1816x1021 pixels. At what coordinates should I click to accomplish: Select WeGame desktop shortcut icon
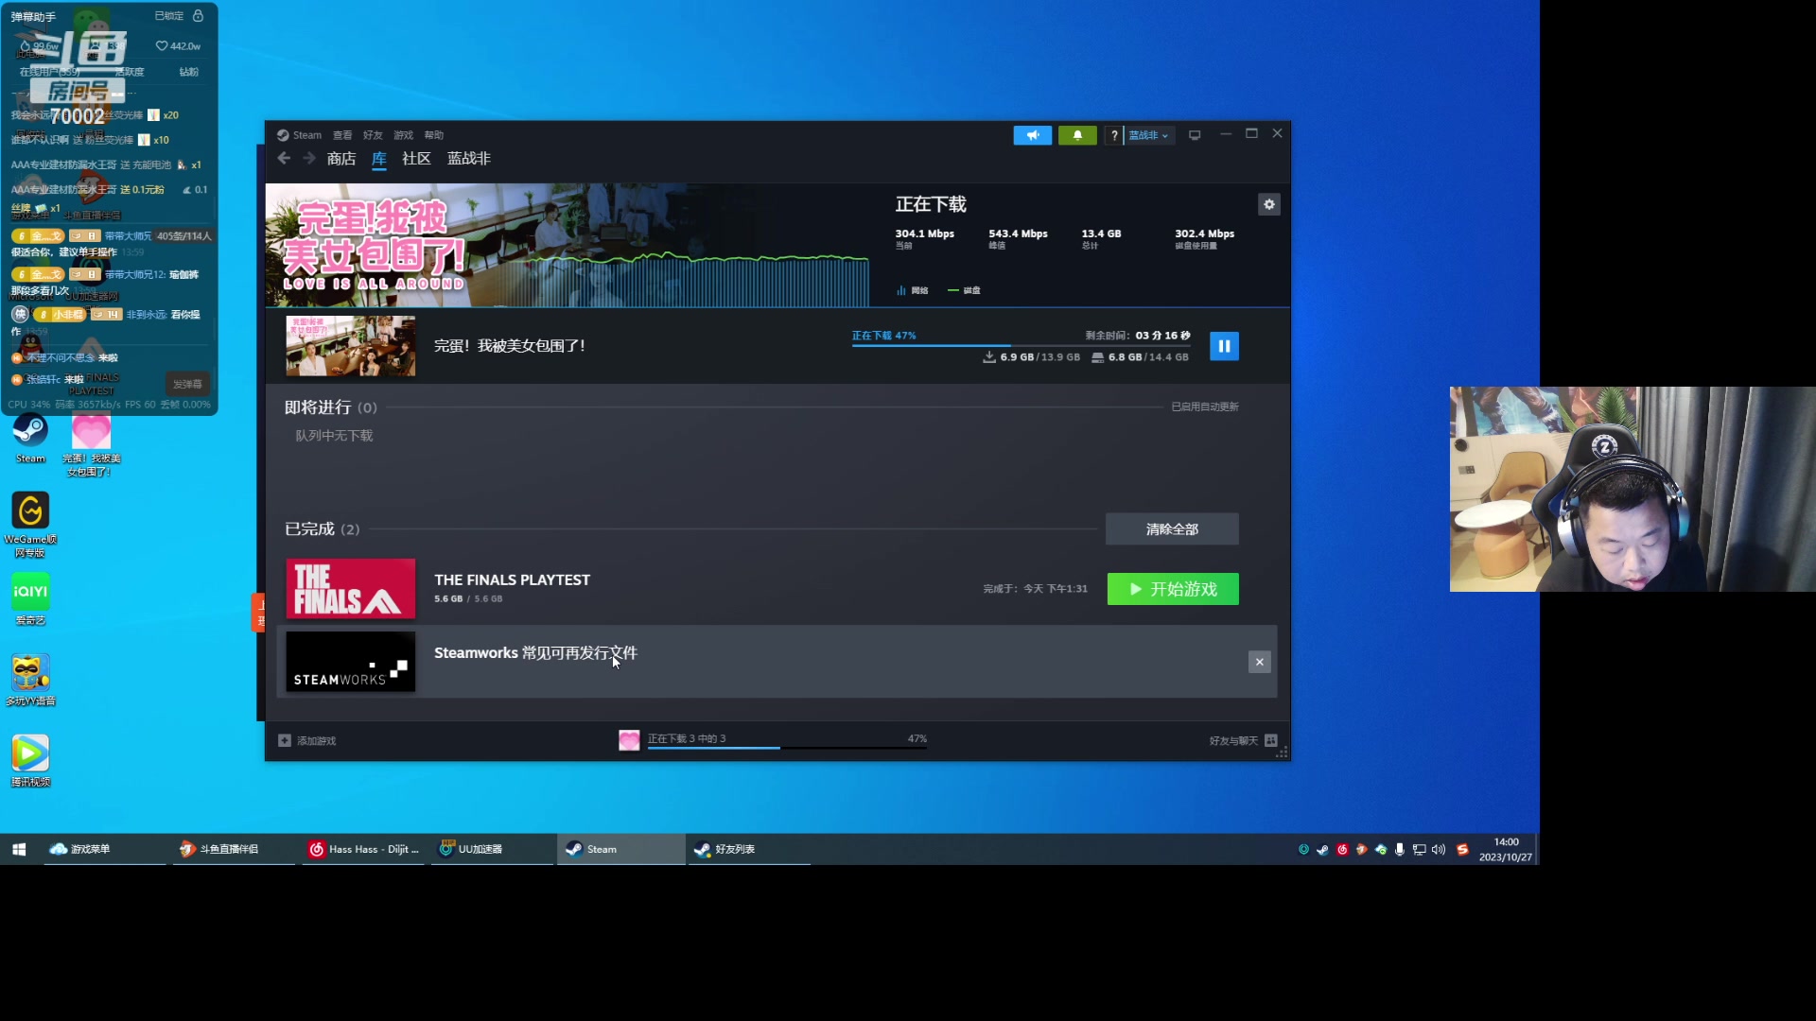point(30,526)
